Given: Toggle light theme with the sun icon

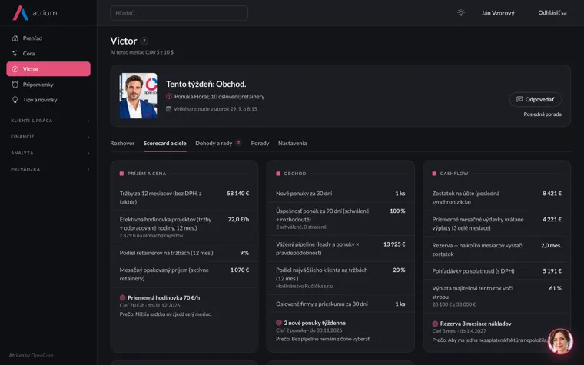Looking at the screenshot, I should [x=461, y=13].
